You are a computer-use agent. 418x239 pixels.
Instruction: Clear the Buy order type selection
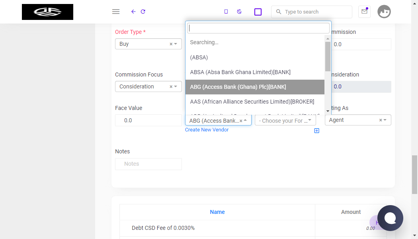click(171, 44)
